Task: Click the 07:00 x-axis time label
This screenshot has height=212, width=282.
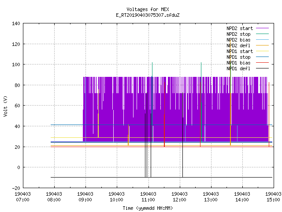Action: (x=22, y=200)
